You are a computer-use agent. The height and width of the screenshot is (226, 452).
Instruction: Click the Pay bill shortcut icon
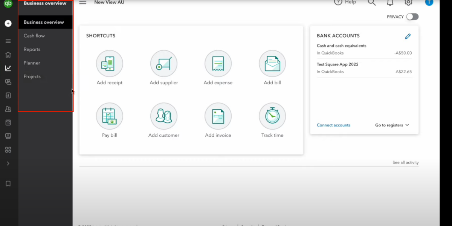tap(110, 116)
